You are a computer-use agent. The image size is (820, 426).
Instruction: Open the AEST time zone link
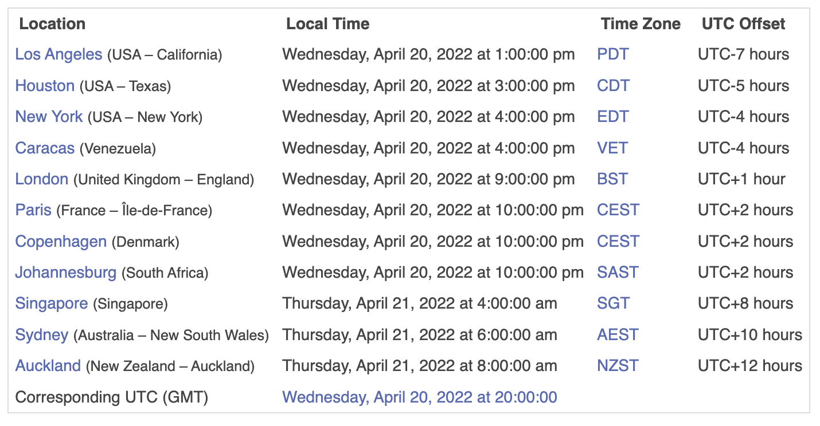coord(618,335)
